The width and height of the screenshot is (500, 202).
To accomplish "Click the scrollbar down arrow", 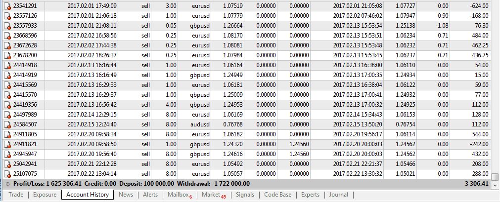I will click(x=495, y=185).
